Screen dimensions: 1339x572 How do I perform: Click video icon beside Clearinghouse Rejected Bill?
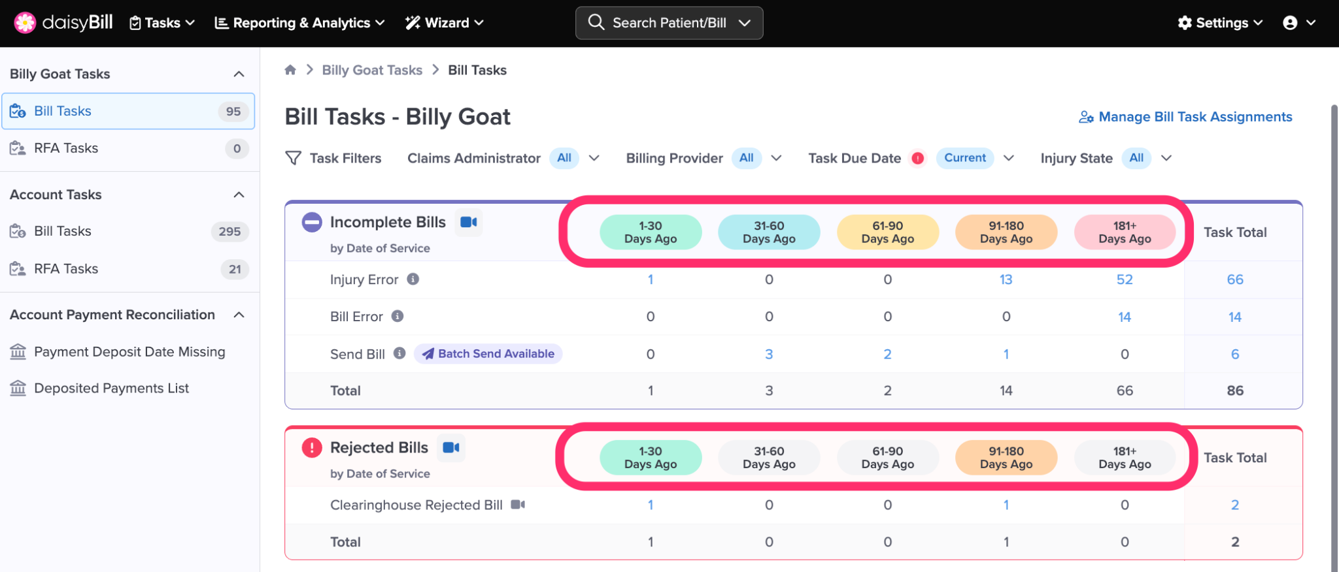(518, 505)
